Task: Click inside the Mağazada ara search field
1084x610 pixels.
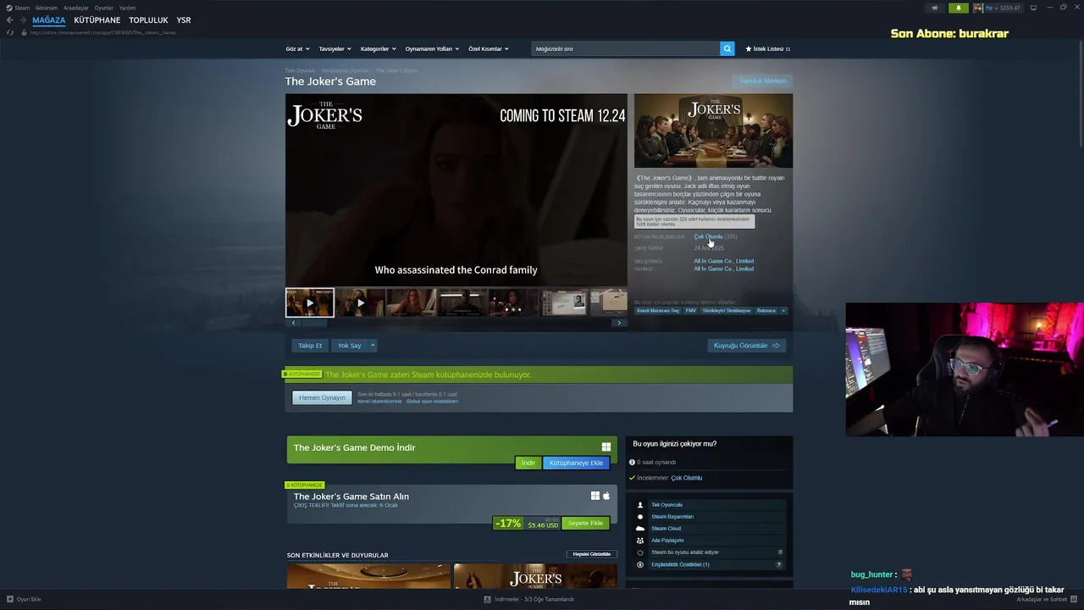Action: (626, 48)
